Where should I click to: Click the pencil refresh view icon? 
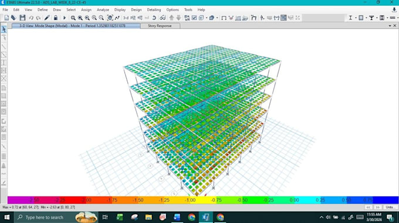47,18
